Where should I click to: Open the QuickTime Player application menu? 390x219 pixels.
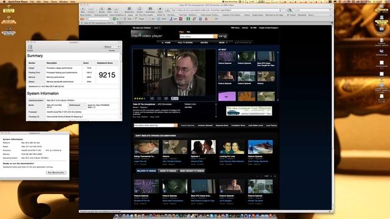(x=18, y=1)
